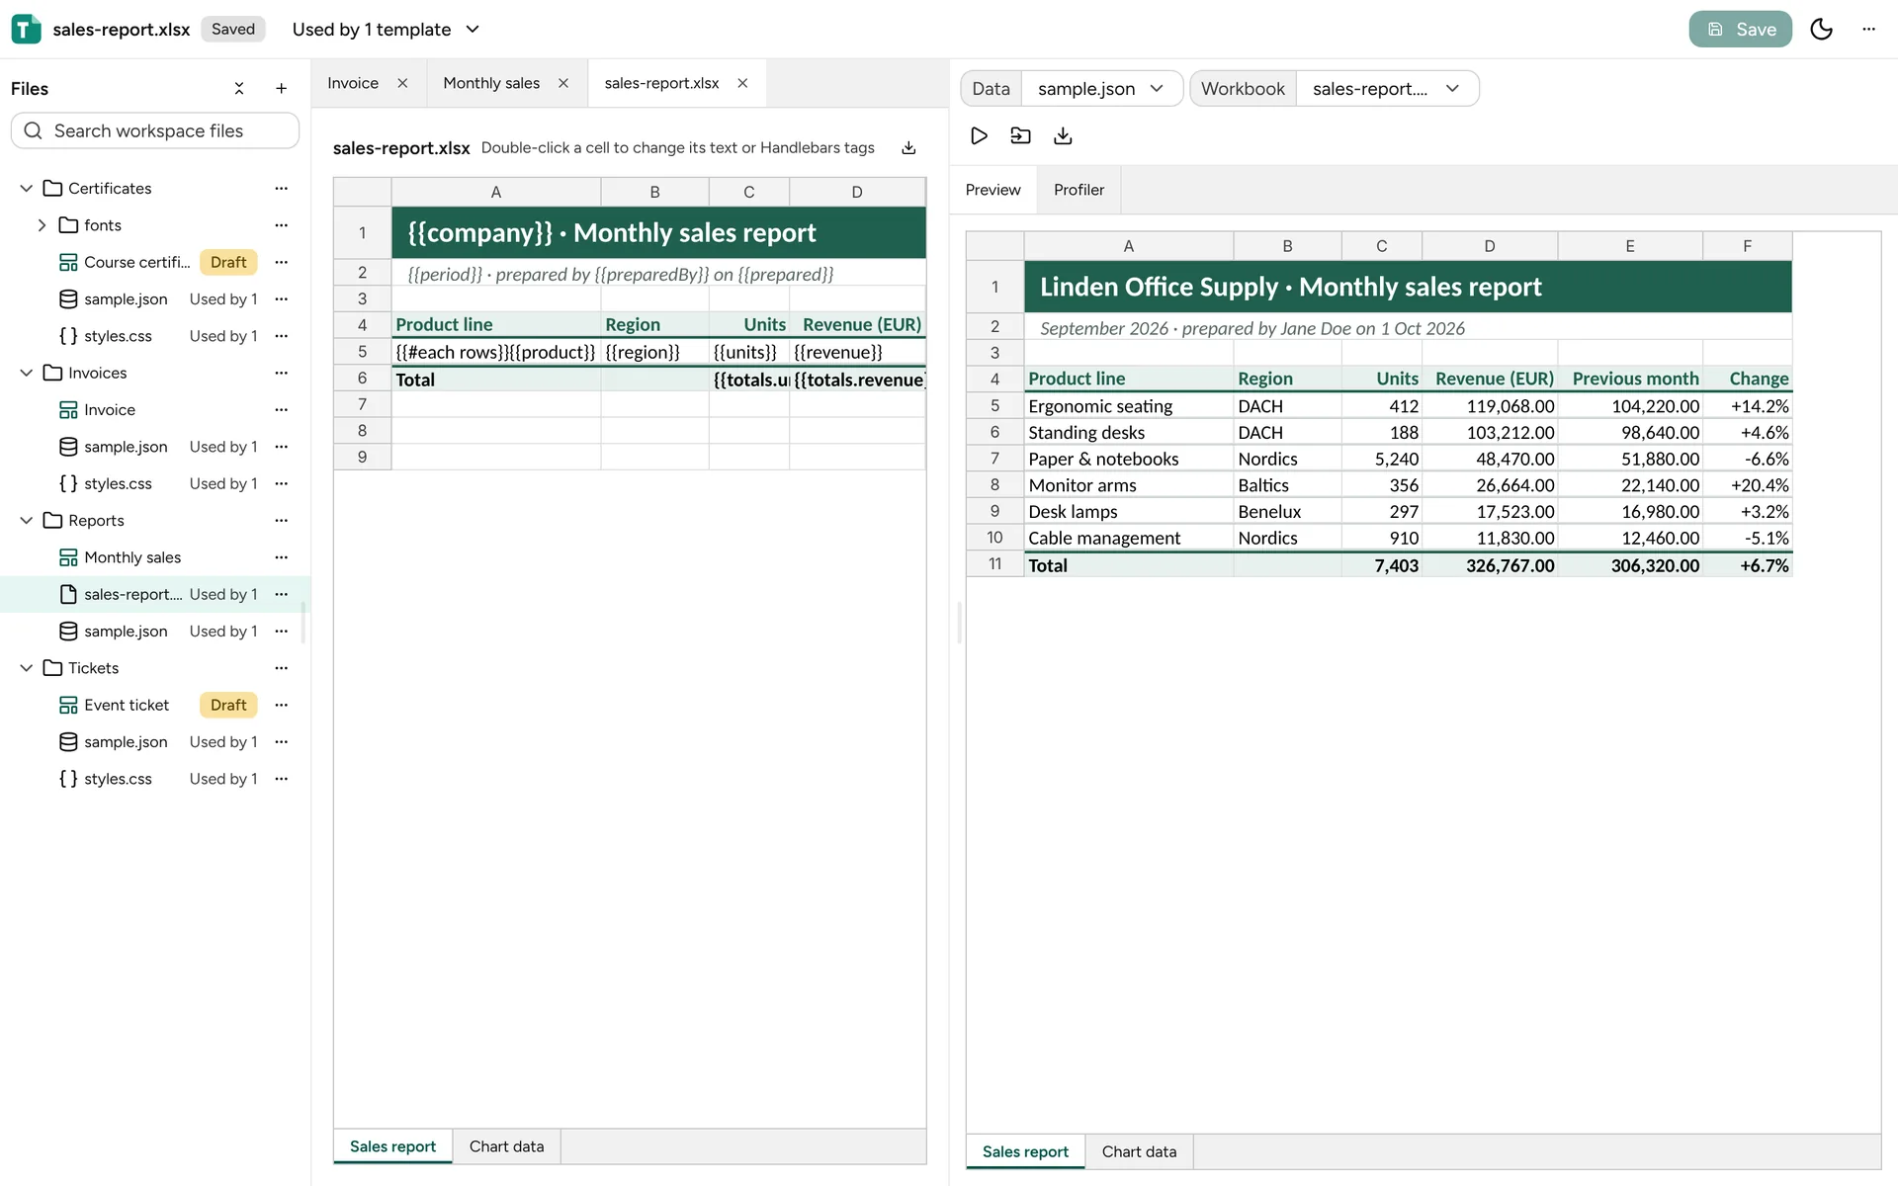Image resolution: width=1898 pixels, height=1186 pixels.
Task: Switch to the Profiler tab
Action: pos(1078,190)
